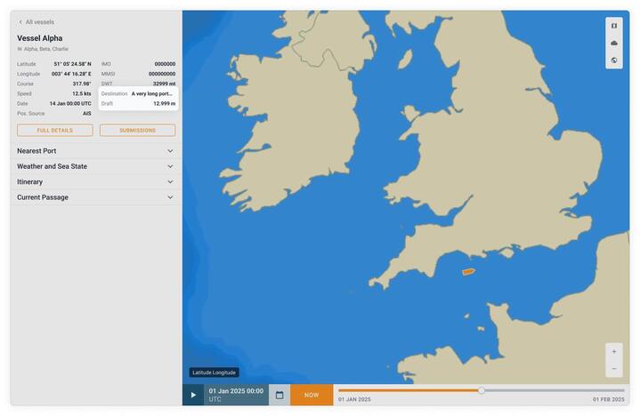Expand Weather and Sea State section
The height and width of the screenshot is (416, 640).
(x=95, y=166)
